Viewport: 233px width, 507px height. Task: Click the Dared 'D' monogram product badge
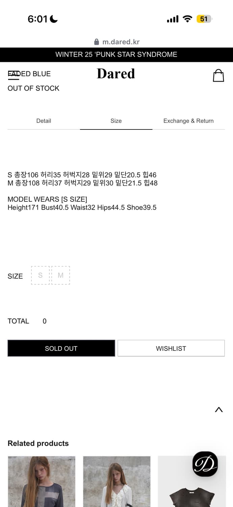[x=206, y=464]
